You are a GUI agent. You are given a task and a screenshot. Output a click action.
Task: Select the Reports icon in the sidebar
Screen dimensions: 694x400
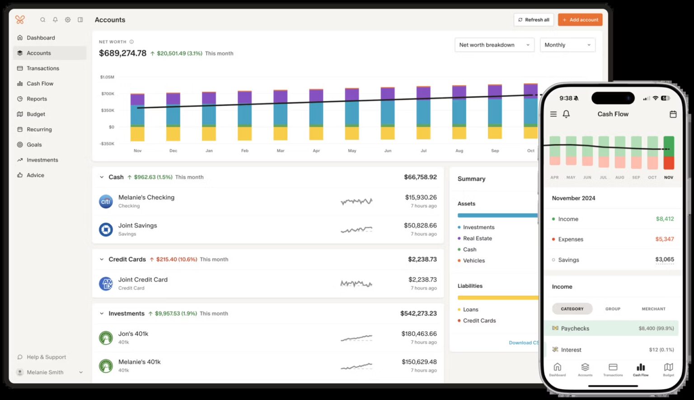(20, 99)
